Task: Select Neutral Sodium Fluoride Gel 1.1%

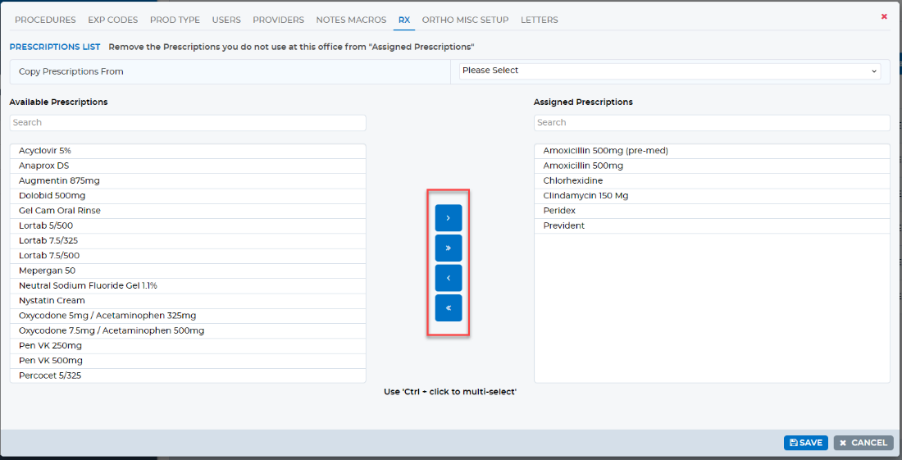Action: pos(188,285)
